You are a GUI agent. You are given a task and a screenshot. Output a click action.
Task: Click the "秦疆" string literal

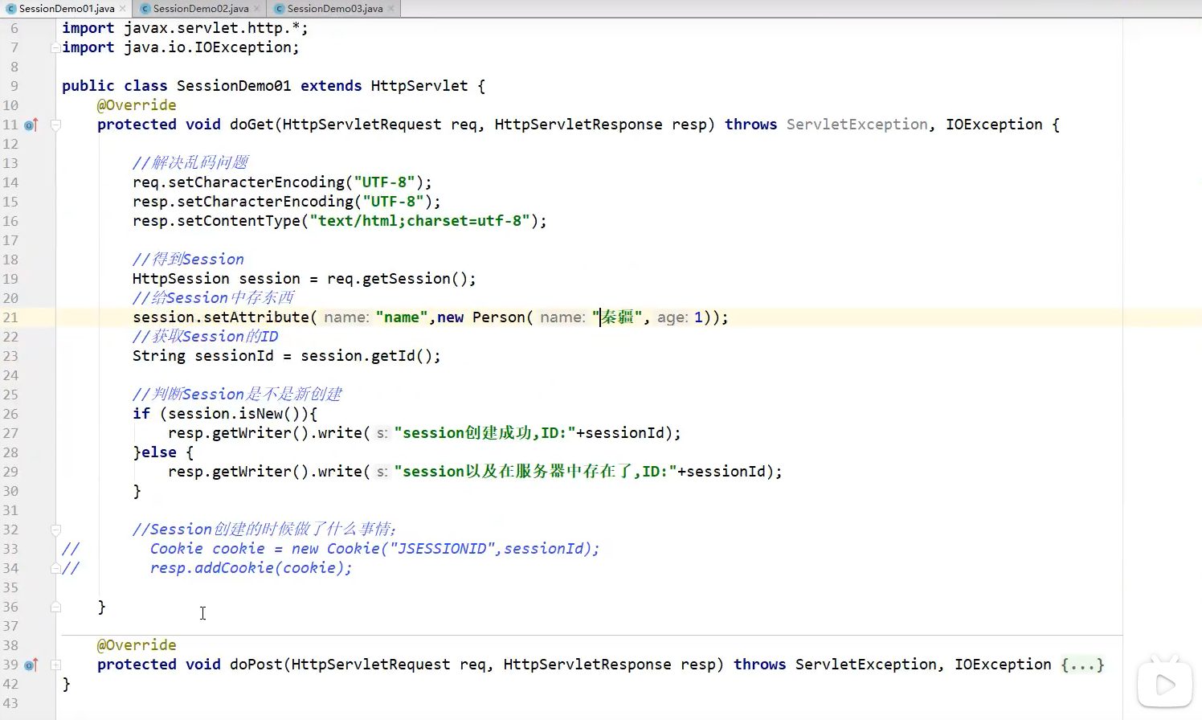617,317
